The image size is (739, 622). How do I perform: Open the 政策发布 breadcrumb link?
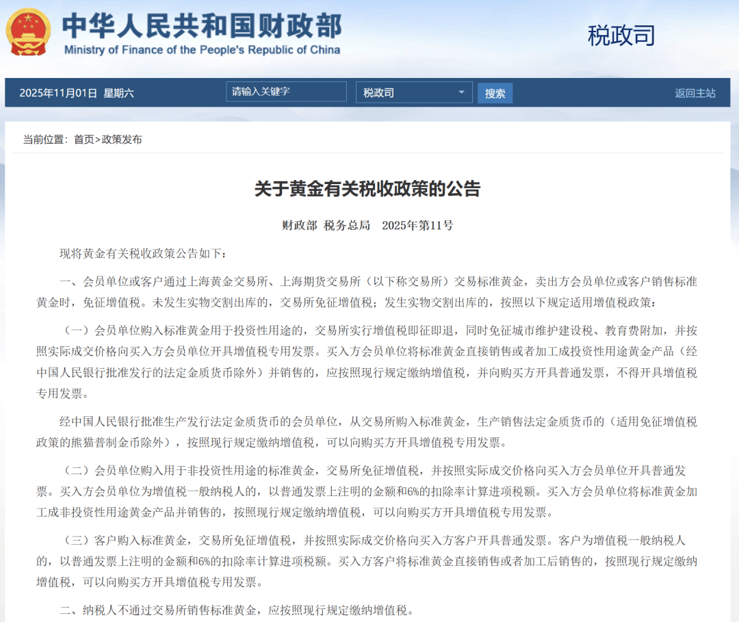tap(123, 140)
